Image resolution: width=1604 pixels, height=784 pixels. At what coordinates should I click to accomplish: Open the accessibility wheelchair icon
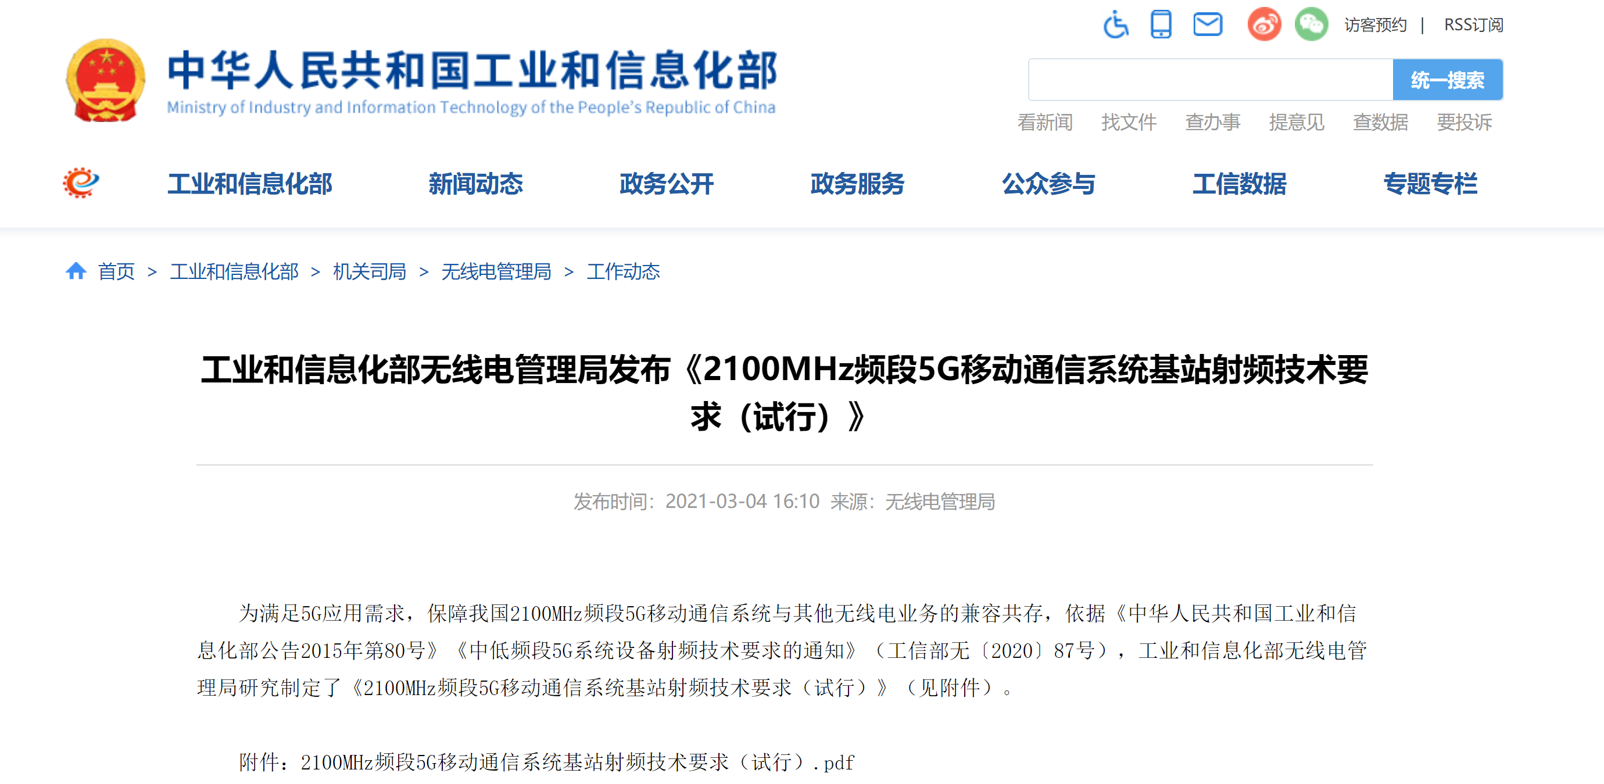point(1115,24)
